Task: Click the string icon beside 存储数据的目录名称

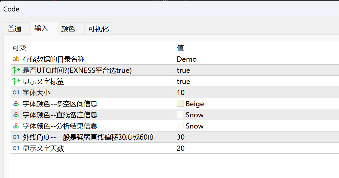Action: click(16, 59)
